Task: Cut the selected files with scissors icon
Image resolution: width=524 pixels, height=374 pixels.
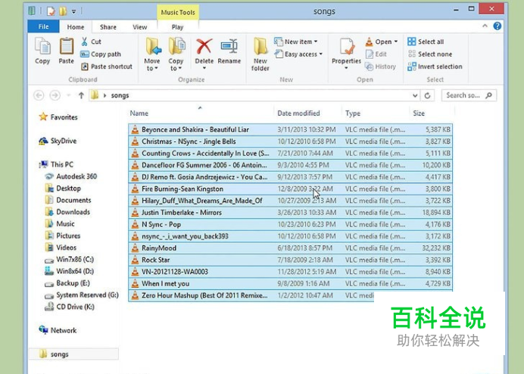Action: (x=91, y=42)
